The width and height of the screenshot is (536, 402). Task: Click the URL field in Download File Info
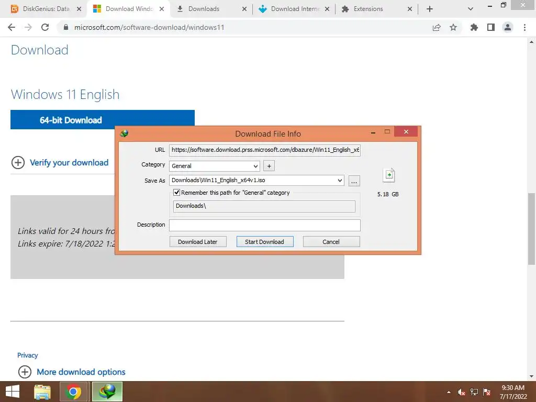[x=264, y=150]
